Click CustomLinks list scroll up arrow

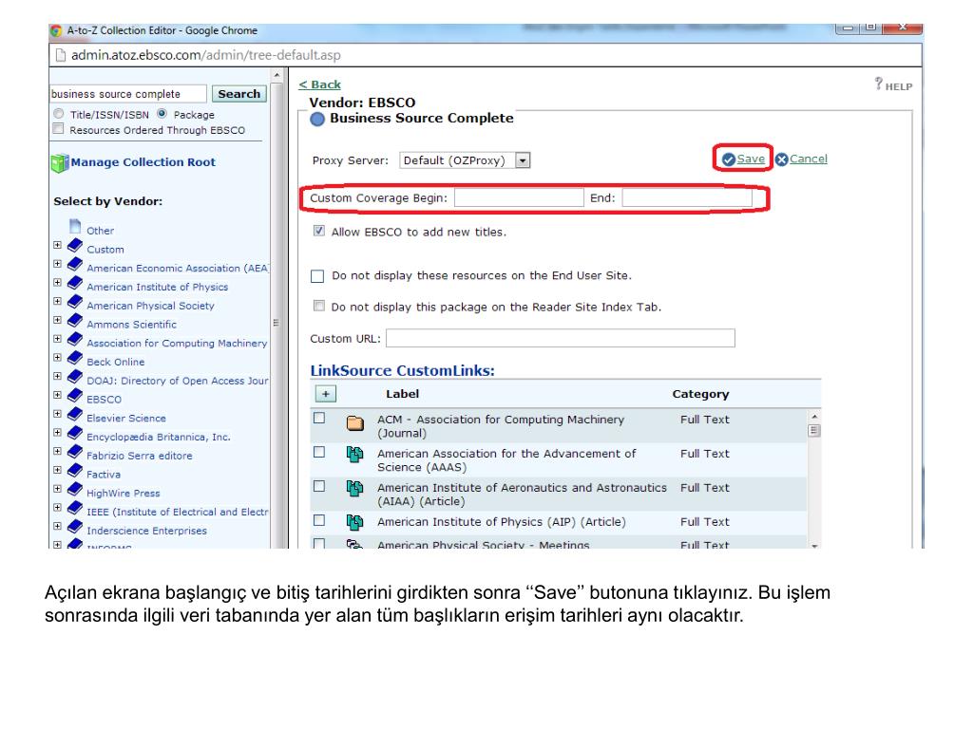point(814,416)
